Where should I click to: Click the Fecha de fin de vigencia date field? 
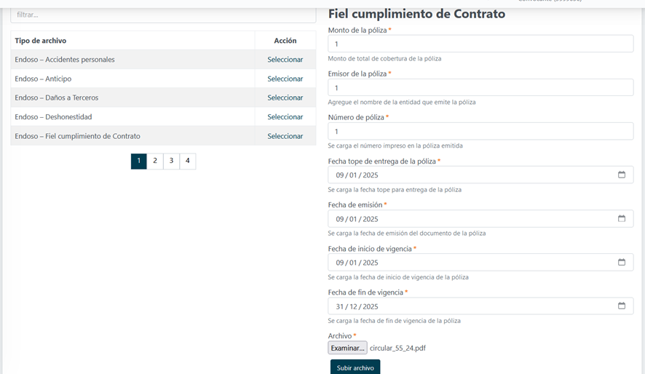[x=466, y=306]
